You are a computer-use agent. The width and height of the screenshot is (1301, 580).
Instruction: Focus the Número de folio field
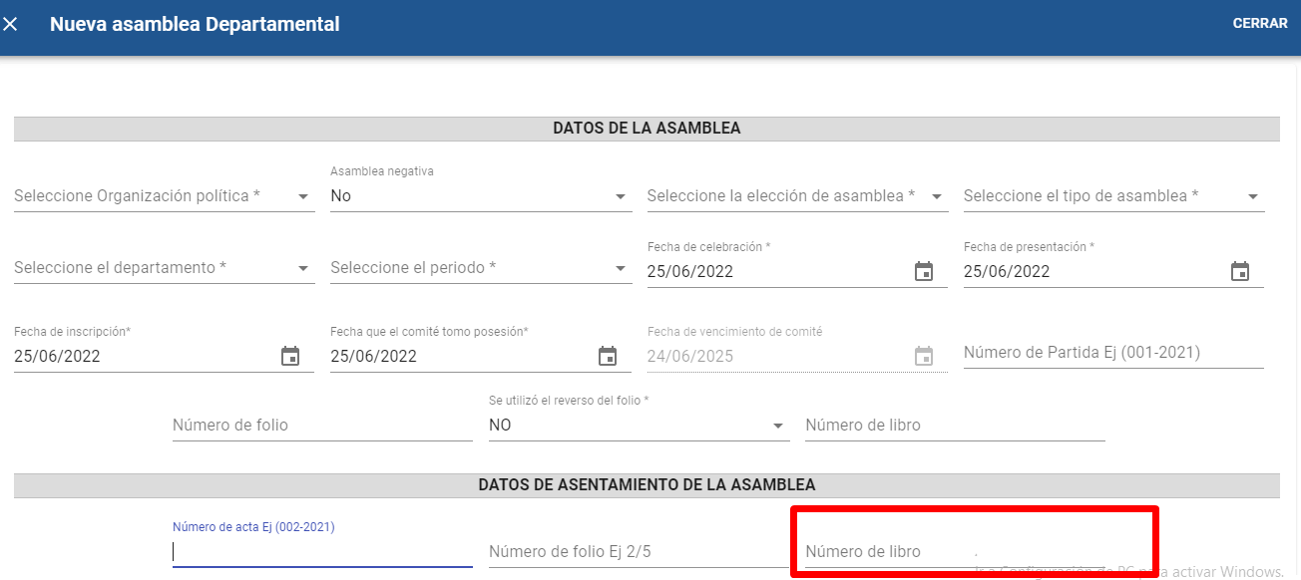(x=321, y=426)
